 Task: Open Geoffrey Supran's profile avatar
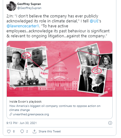(11, 6)
